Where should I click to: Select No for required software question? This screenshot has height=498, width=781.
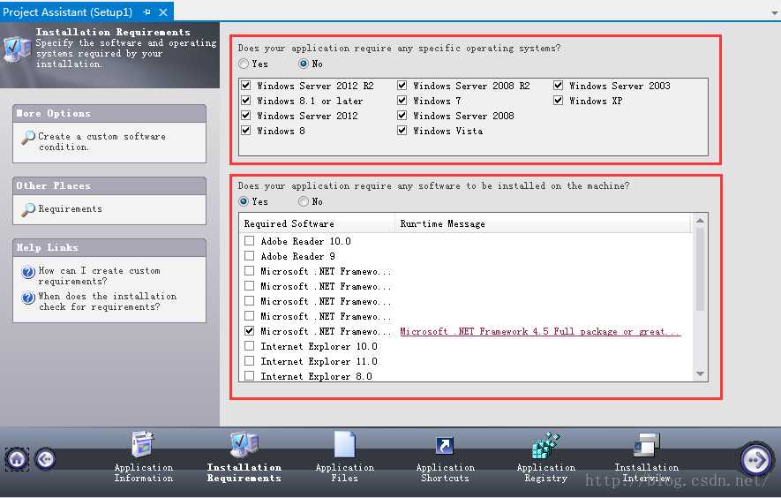tap(304, 201)
